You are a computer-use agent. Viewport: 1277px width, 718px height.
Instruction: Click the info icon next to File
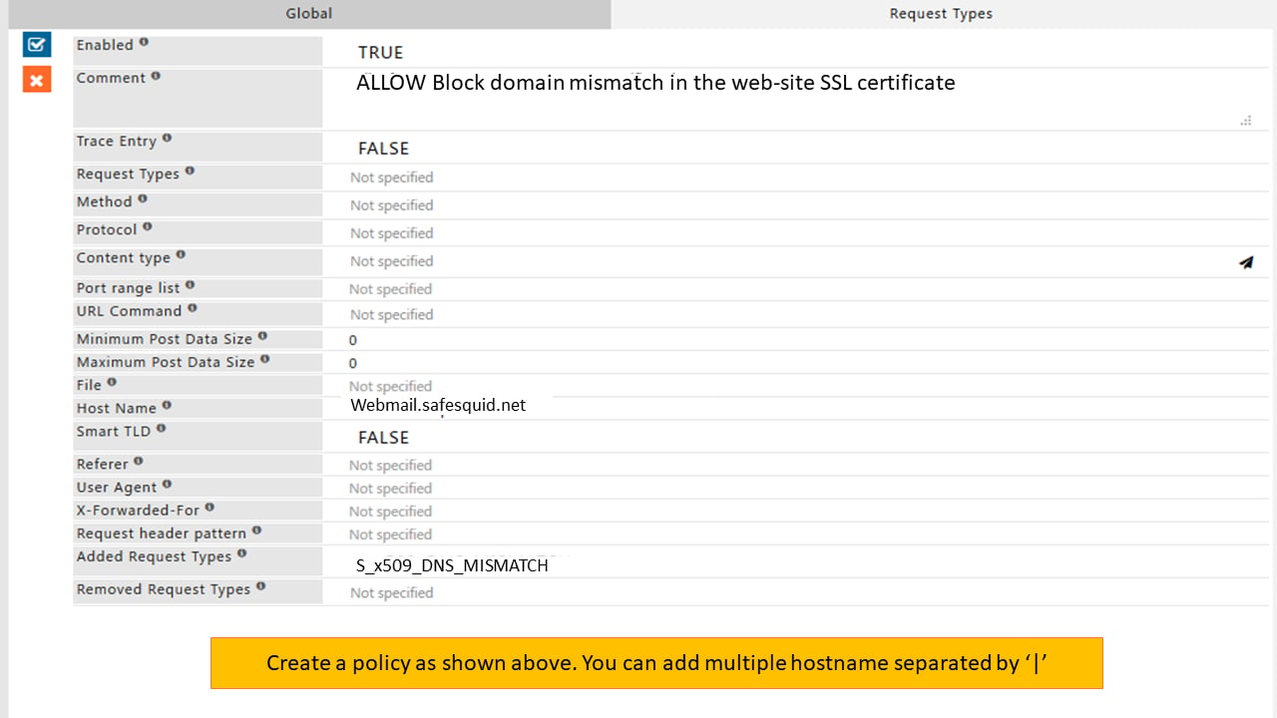[112, 383]
